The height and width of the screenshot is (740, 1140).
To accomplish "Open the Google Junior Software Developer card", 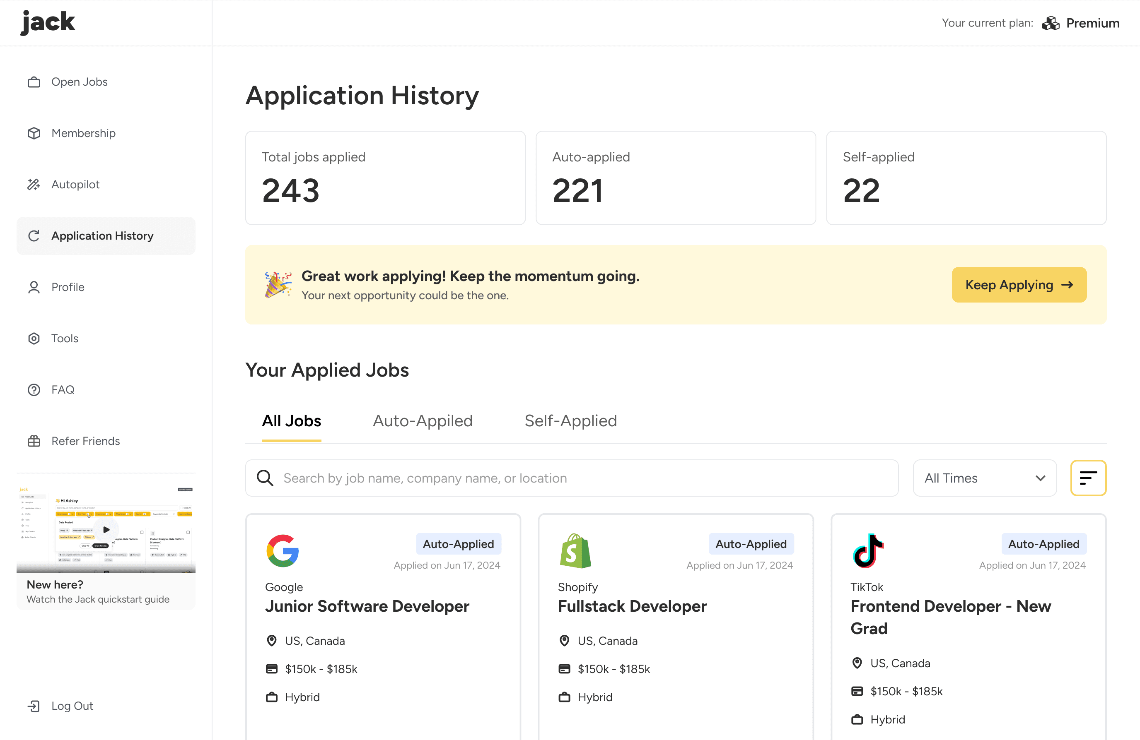I will click(367, 606).
